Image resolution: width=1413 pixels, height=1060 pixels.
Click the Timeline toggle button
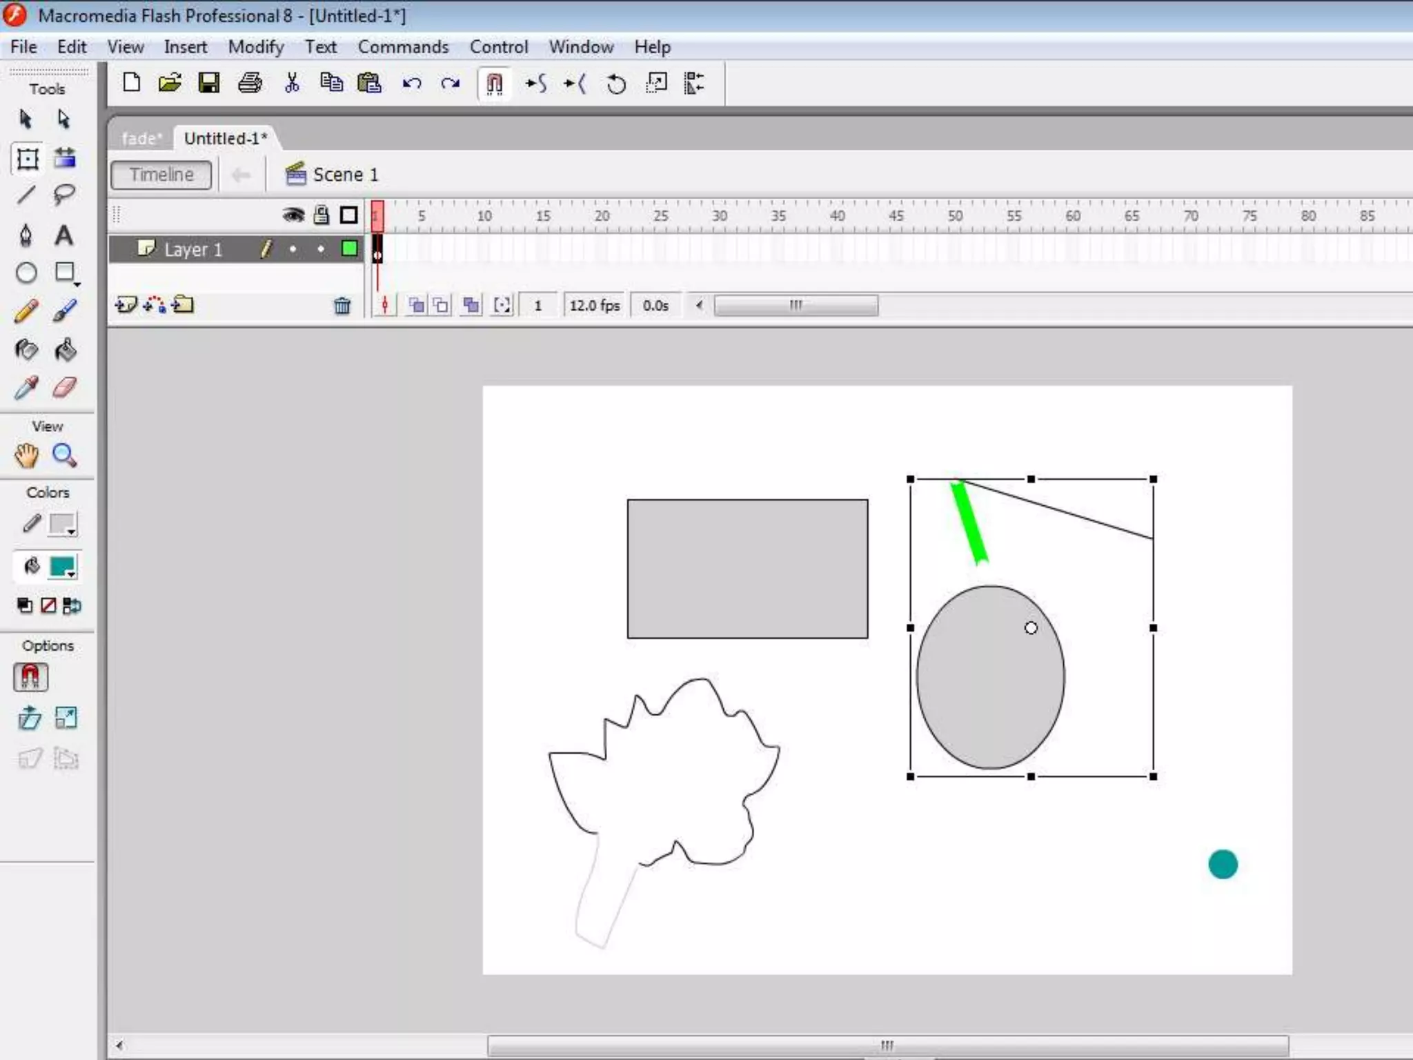161,175
